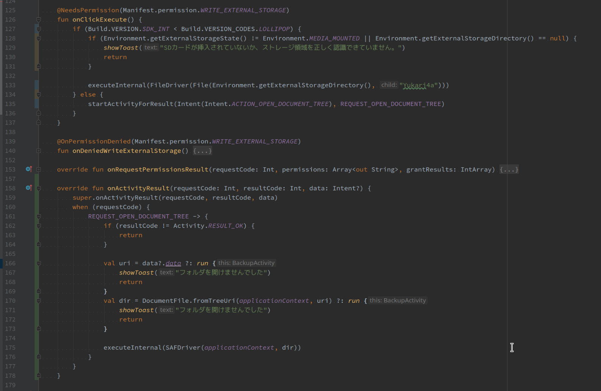601x391 pixels.
Task: Click the underlined data property on line 166
Action: (173, 263)
